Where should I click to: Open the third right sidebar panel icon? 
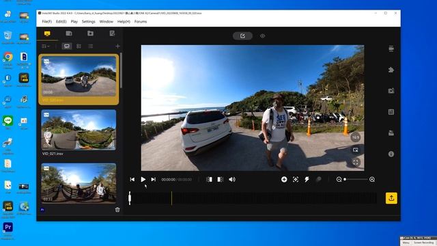tap(391, 91)
